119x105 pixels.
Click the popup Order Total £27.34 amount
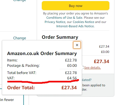pos(69,88)
